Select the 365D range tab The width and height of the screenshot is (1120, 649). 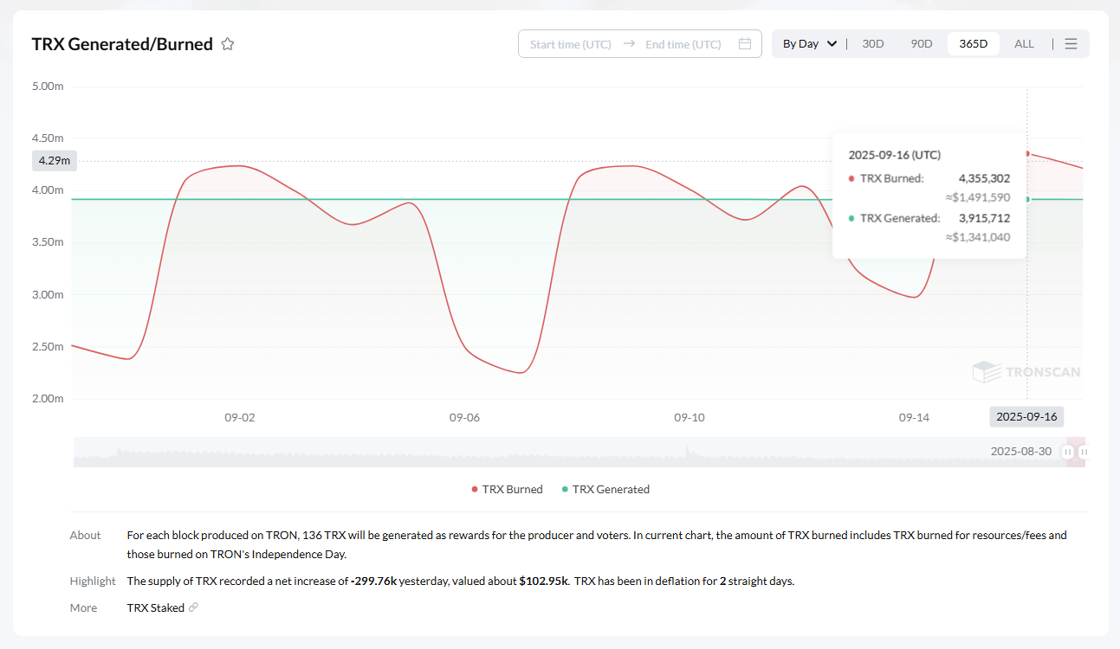point(973,44)
